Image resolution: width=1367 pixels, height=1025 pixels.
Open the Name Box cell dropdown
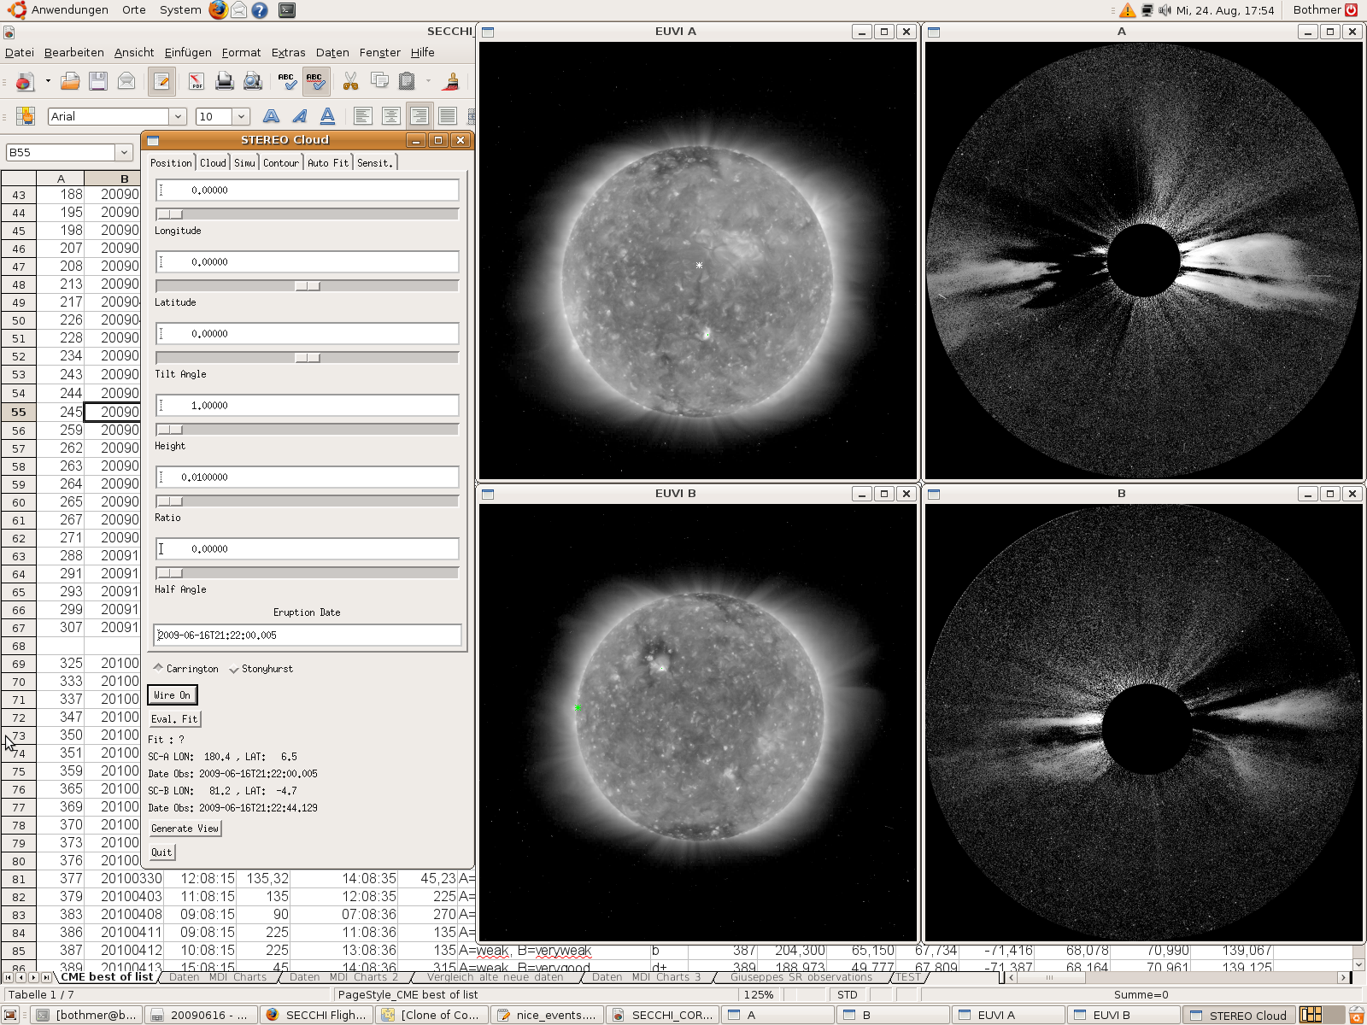(x=124, y=152)
